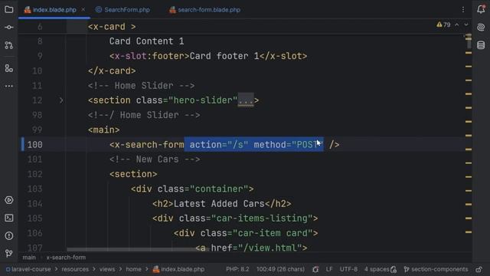Click the 100:49 caret position indicator
This screenshot has height=276, width=490.
[x=280, y=269]
